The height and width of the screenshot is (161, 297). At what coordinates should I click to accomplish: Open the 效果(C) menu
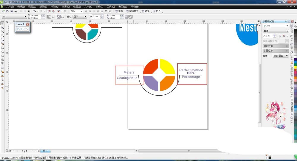(66, 7)
